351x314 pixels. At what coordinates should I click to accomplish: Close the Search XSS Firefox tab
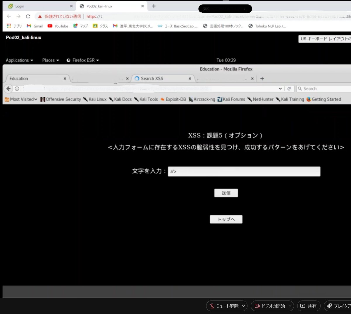click(190, 79)
